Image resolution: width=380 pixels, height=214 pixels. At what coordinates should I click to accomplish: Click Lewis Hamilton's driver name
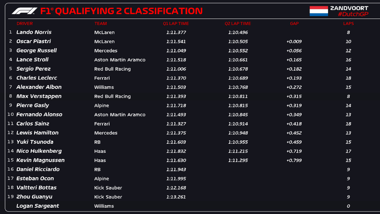pos(37,133)
